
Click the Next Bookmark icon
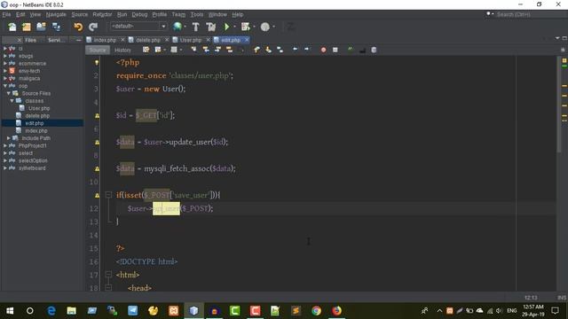(268, 50)
